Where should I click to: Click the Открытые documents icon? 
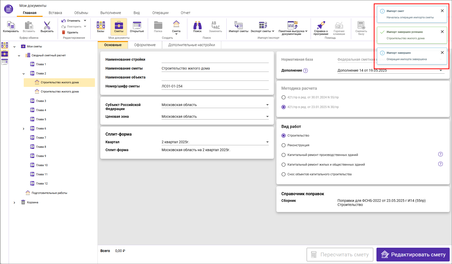(x=137, y=25)
